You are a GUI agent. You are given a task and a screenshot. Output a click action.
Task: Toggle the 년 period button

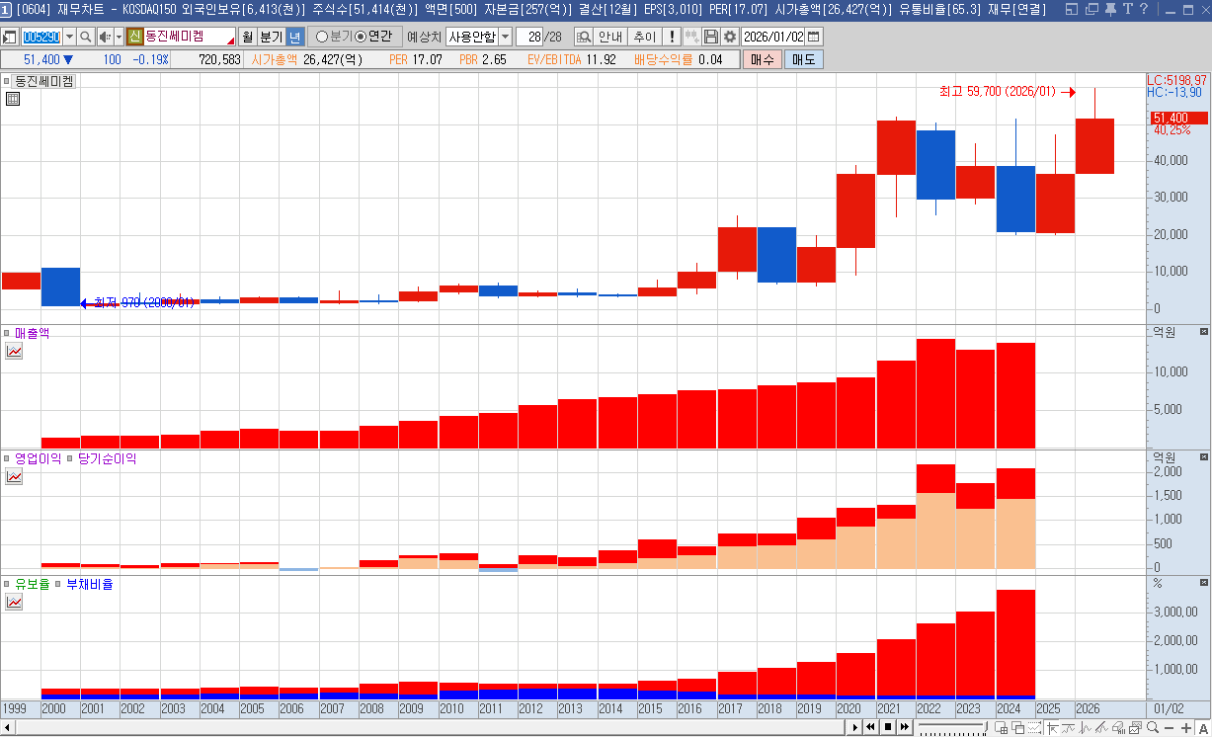coord(294,37)
